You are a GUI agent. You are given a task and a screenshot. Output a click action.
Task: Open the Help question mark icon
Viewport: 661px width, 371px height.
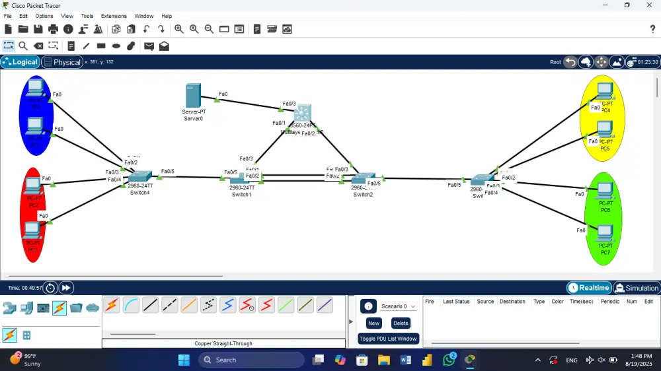pyautogui.click(x=652, y=29)
